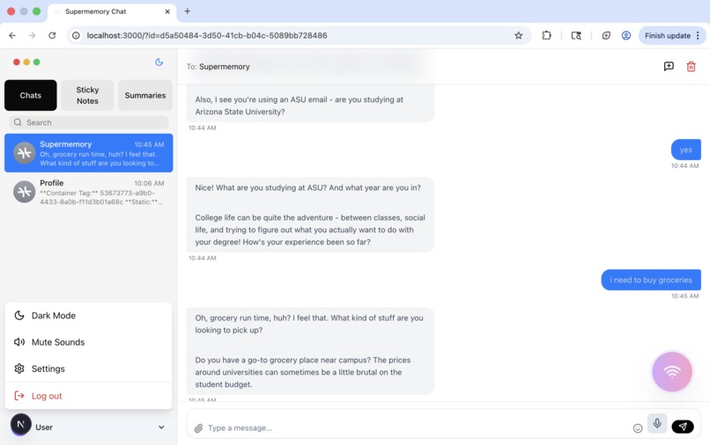
Task: Start voice input with the microphone icon
Action: [657, 423]
